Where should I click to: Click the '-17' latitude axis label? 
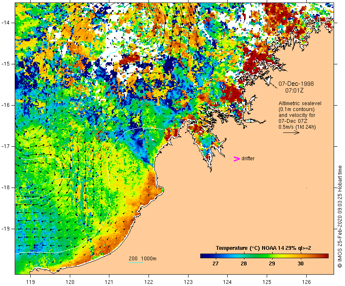[5, 146]
